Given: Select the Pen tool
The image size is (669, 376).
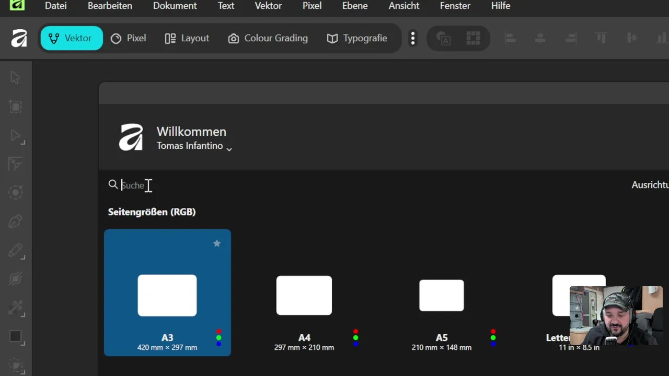Looking at the screenshot, I should point(15,221).
